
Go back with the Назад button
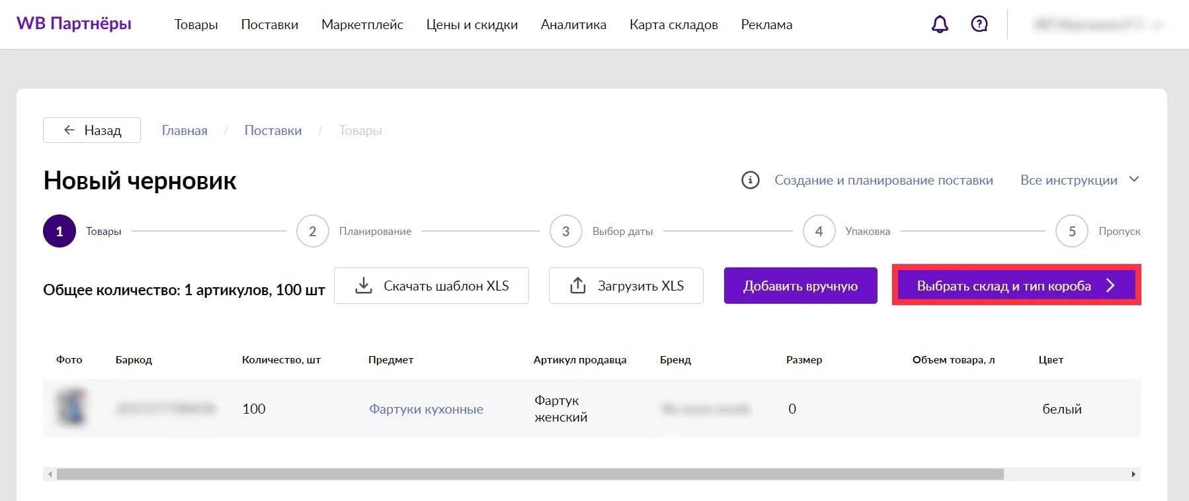pyautogui.click(x=92, y=130)
